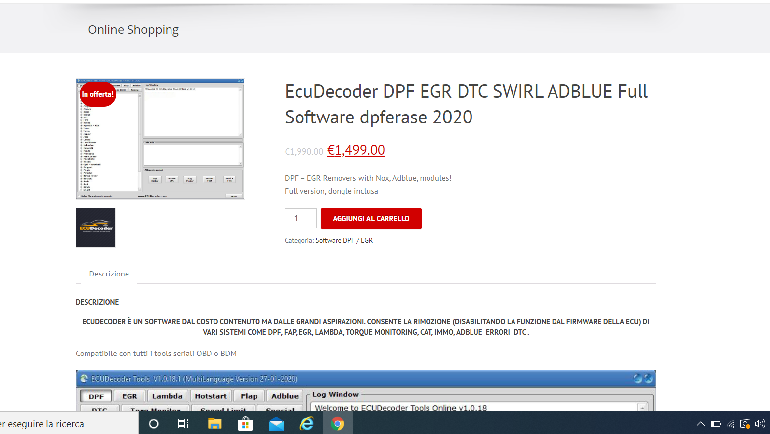Image resolution: width=770 pixels, height=434 pixels.
Task: Click the Aggiungi al carrello button
Action: click(x=371, y=218)
